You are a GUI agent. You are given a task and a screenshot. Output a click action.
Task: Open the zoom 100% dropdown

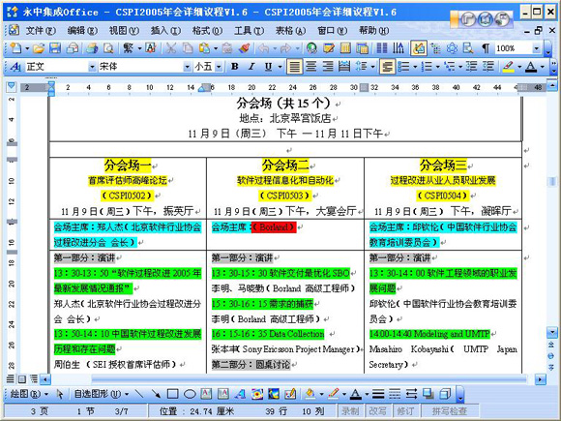536,48
